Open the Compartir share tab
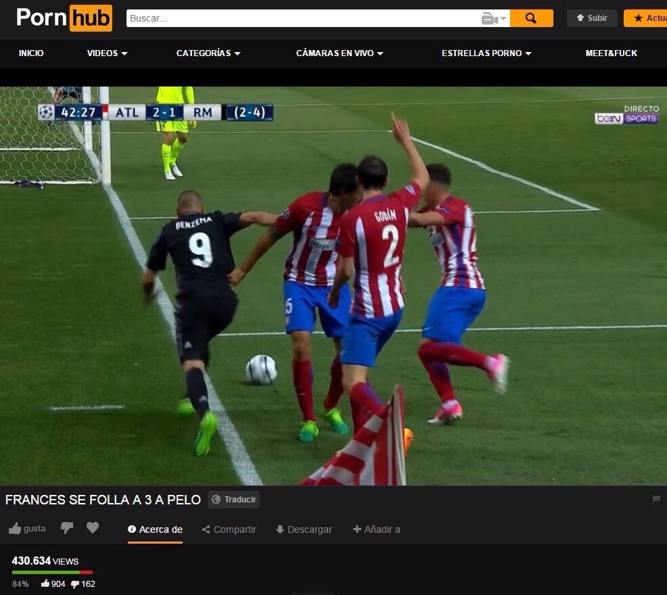The width and height of the screenshot is (667, 595). [x=229, y=529]
